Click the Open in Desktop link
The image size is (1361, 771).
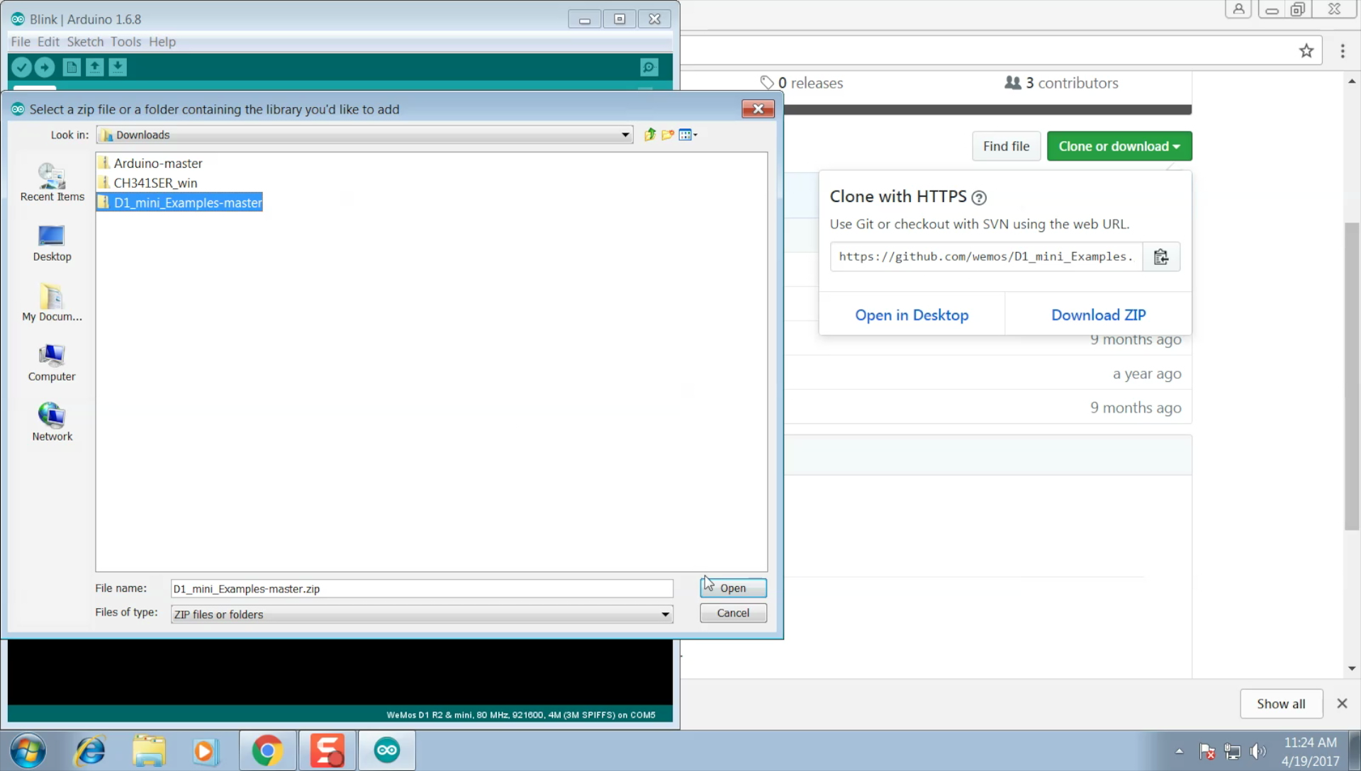[912, 315]
